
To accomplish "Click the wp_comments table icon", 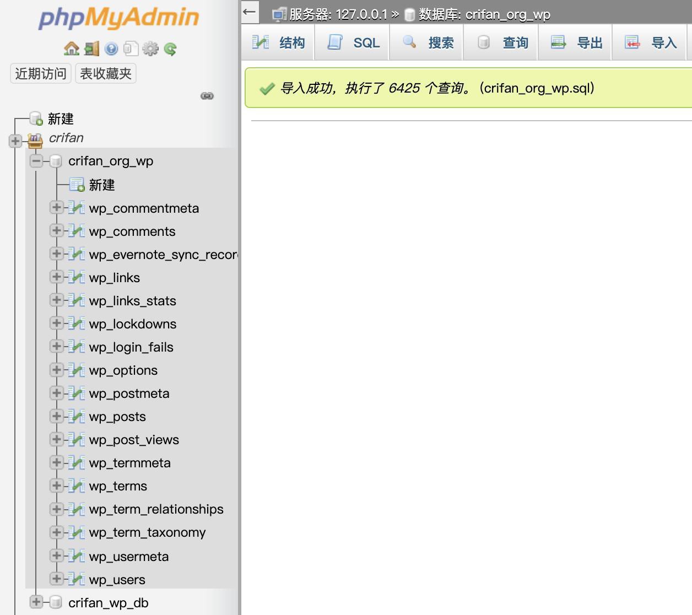I will coord(77,231).
